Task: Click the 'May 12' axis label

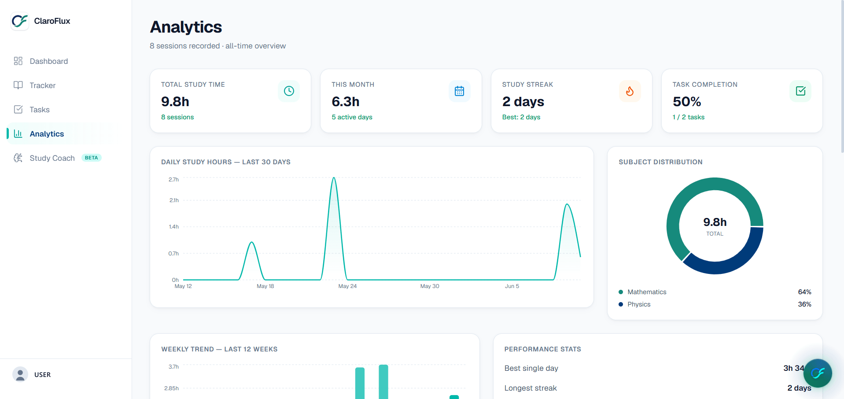Action: point(183,286)
